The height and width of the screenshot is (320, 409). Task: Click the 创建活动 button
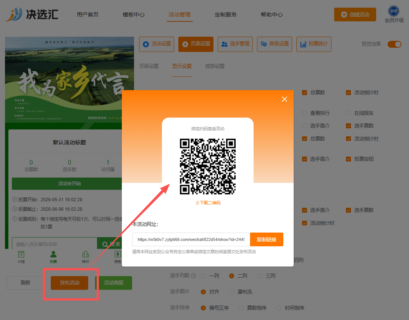coord(355,15)
